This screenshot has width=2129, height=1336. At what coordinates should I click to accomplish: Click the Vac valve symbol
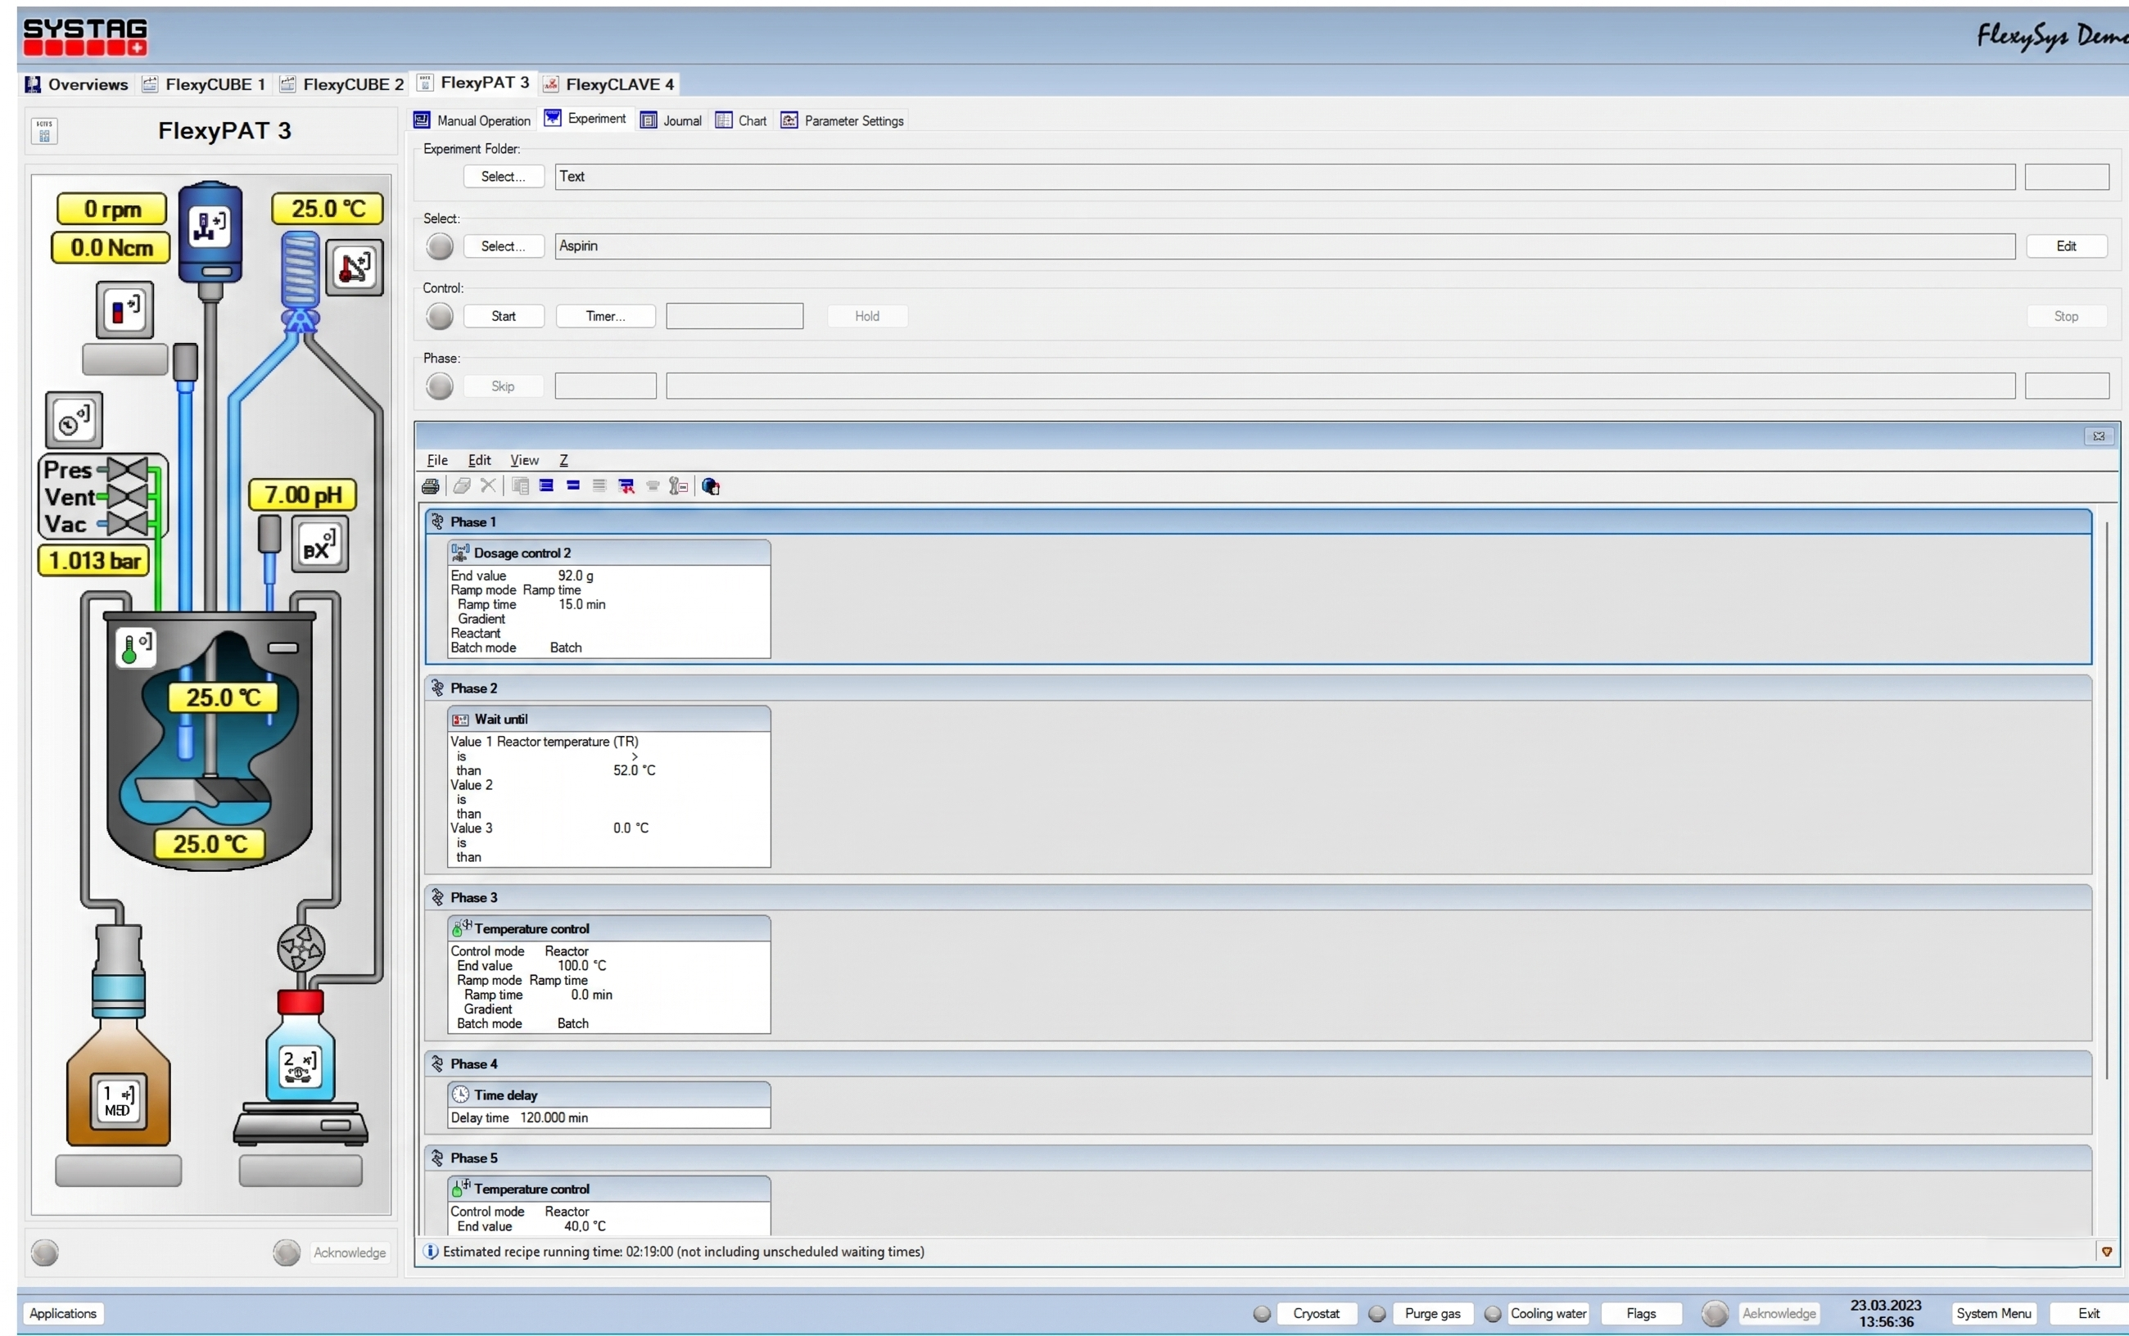(x=128, y=524)
